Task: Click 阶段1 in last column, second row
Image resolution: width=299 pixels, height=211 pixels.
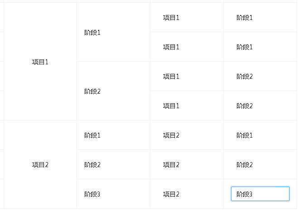Action: (245, 47)
